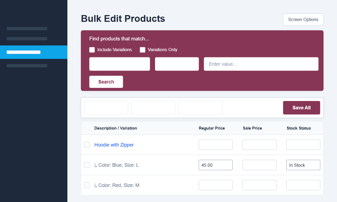Click the Regular Price column header
Screen dimensions: 337x202
[212, 128]
